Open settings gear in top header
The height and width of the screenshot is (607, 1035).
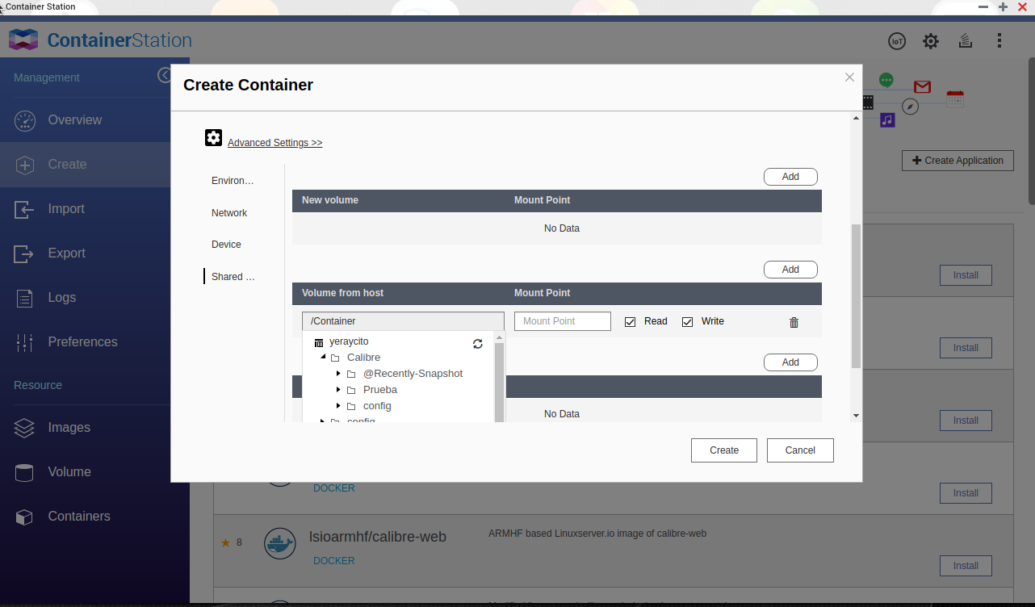931,41
